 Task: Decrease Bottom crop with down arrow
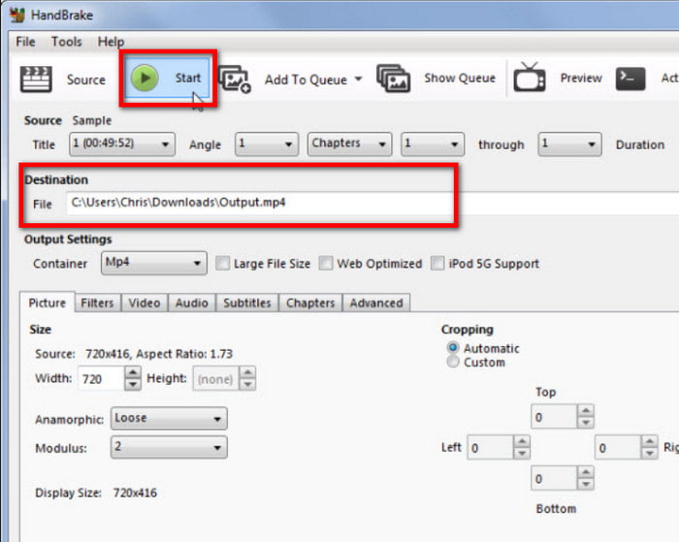point(586,484)
